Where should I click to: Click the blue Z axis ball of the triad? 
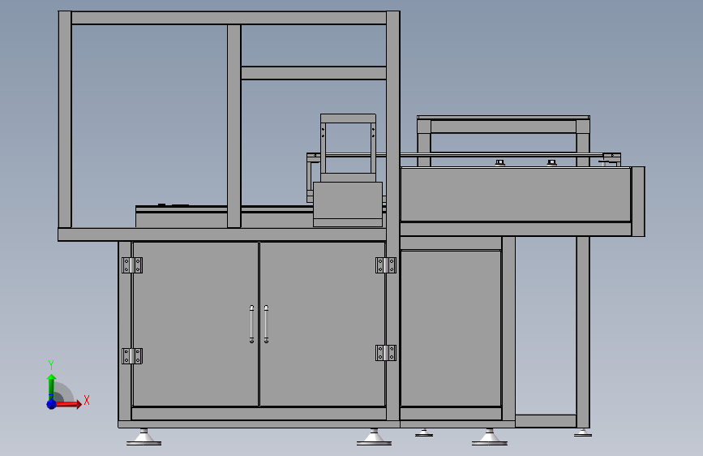point(52,404)
